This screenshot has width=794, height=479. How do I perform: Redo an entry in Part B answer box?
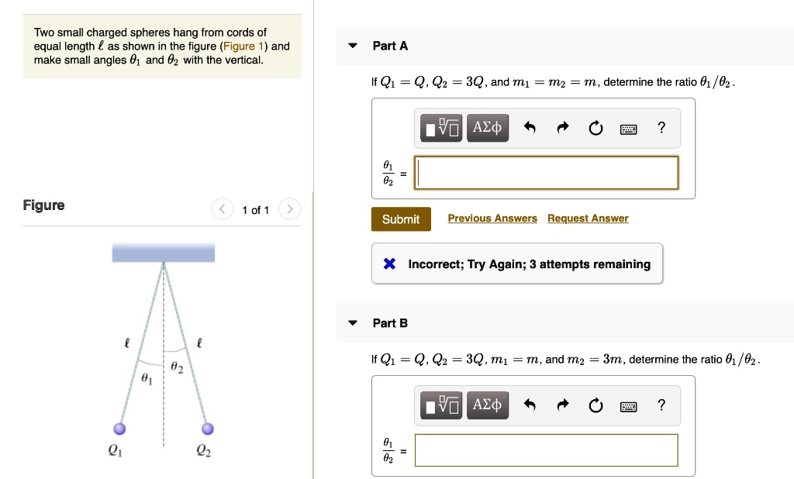point(563,405)
